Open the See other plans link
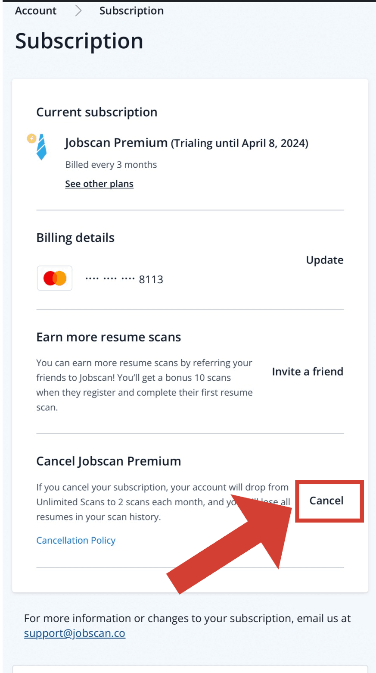This screenshot has height=673, width=376. click(99, 184)
